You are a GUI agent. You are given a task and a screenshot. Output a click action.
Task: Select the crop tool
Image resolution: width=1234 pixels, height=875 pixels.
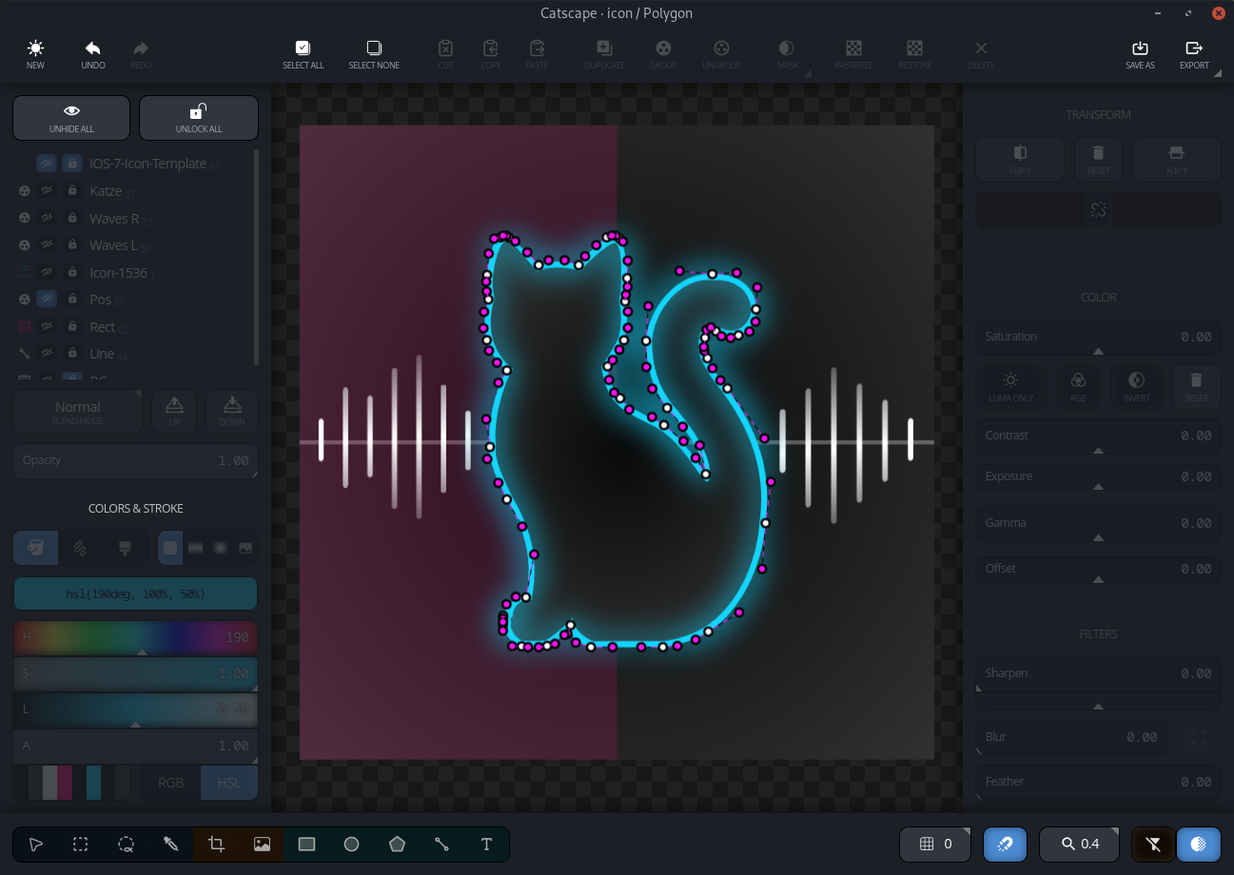click(216, 844)
